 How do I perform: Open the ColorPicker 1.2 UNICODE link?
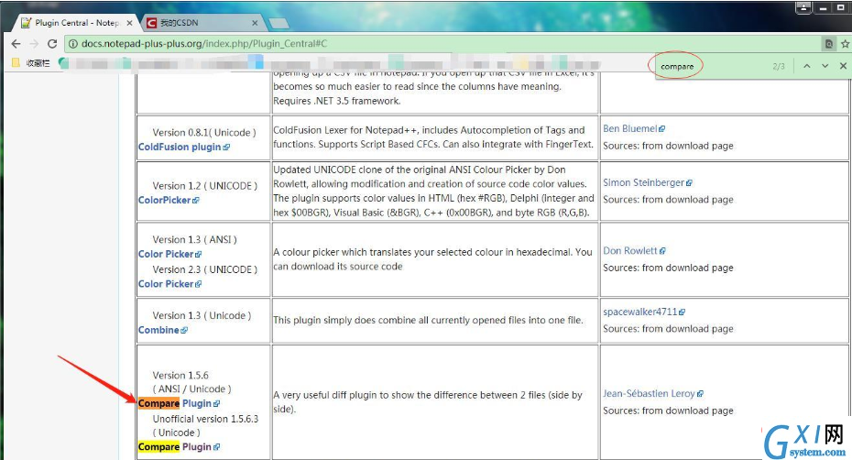(164, 200)
